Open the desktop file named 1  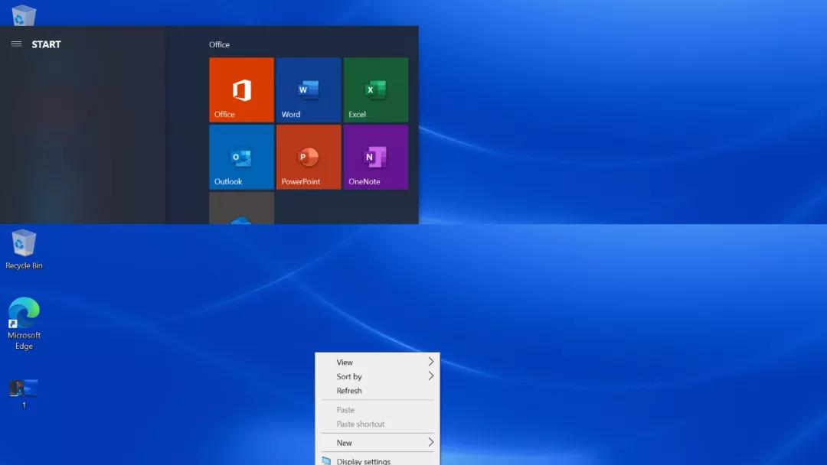(23, 389)
